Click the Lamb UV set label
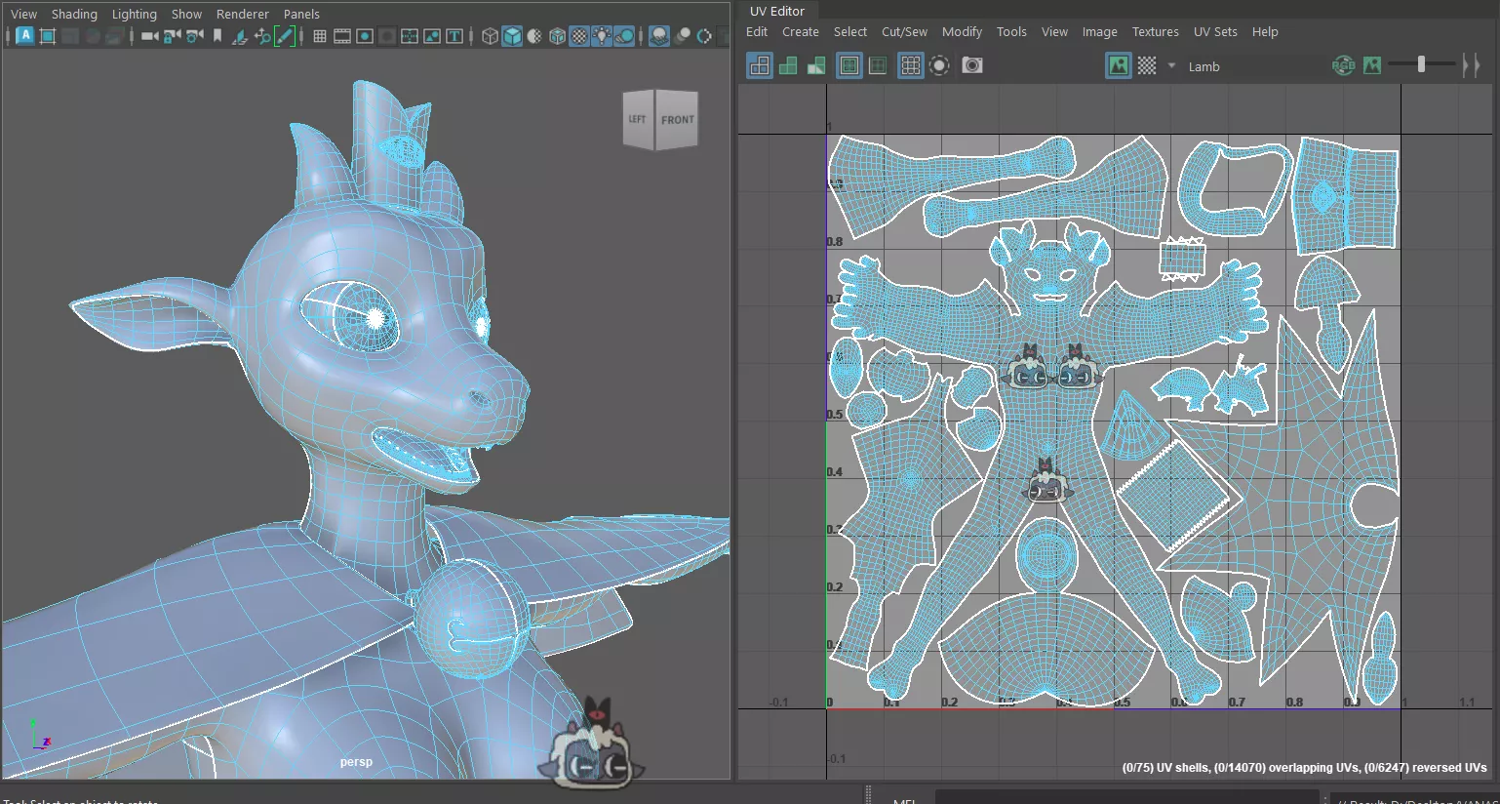The image size is (1500, 804). click(x=1204, y=66)
